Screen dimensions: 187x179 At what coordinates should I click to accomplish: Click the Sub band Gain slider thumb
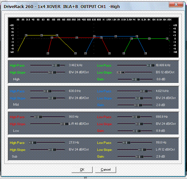140,157
